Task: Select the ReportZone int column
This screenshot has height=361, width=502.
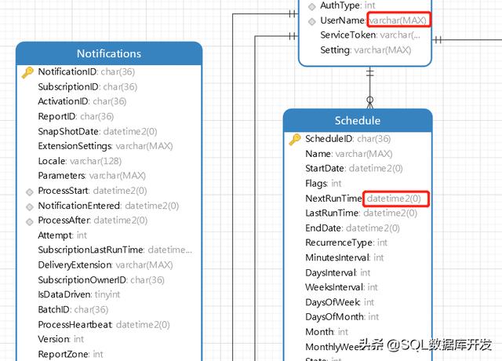Action: 71,354
